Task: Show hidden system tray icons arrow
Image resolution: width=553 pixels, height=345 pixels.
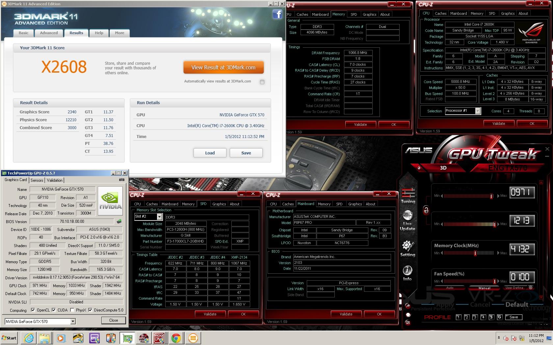Action: [499, 338]
